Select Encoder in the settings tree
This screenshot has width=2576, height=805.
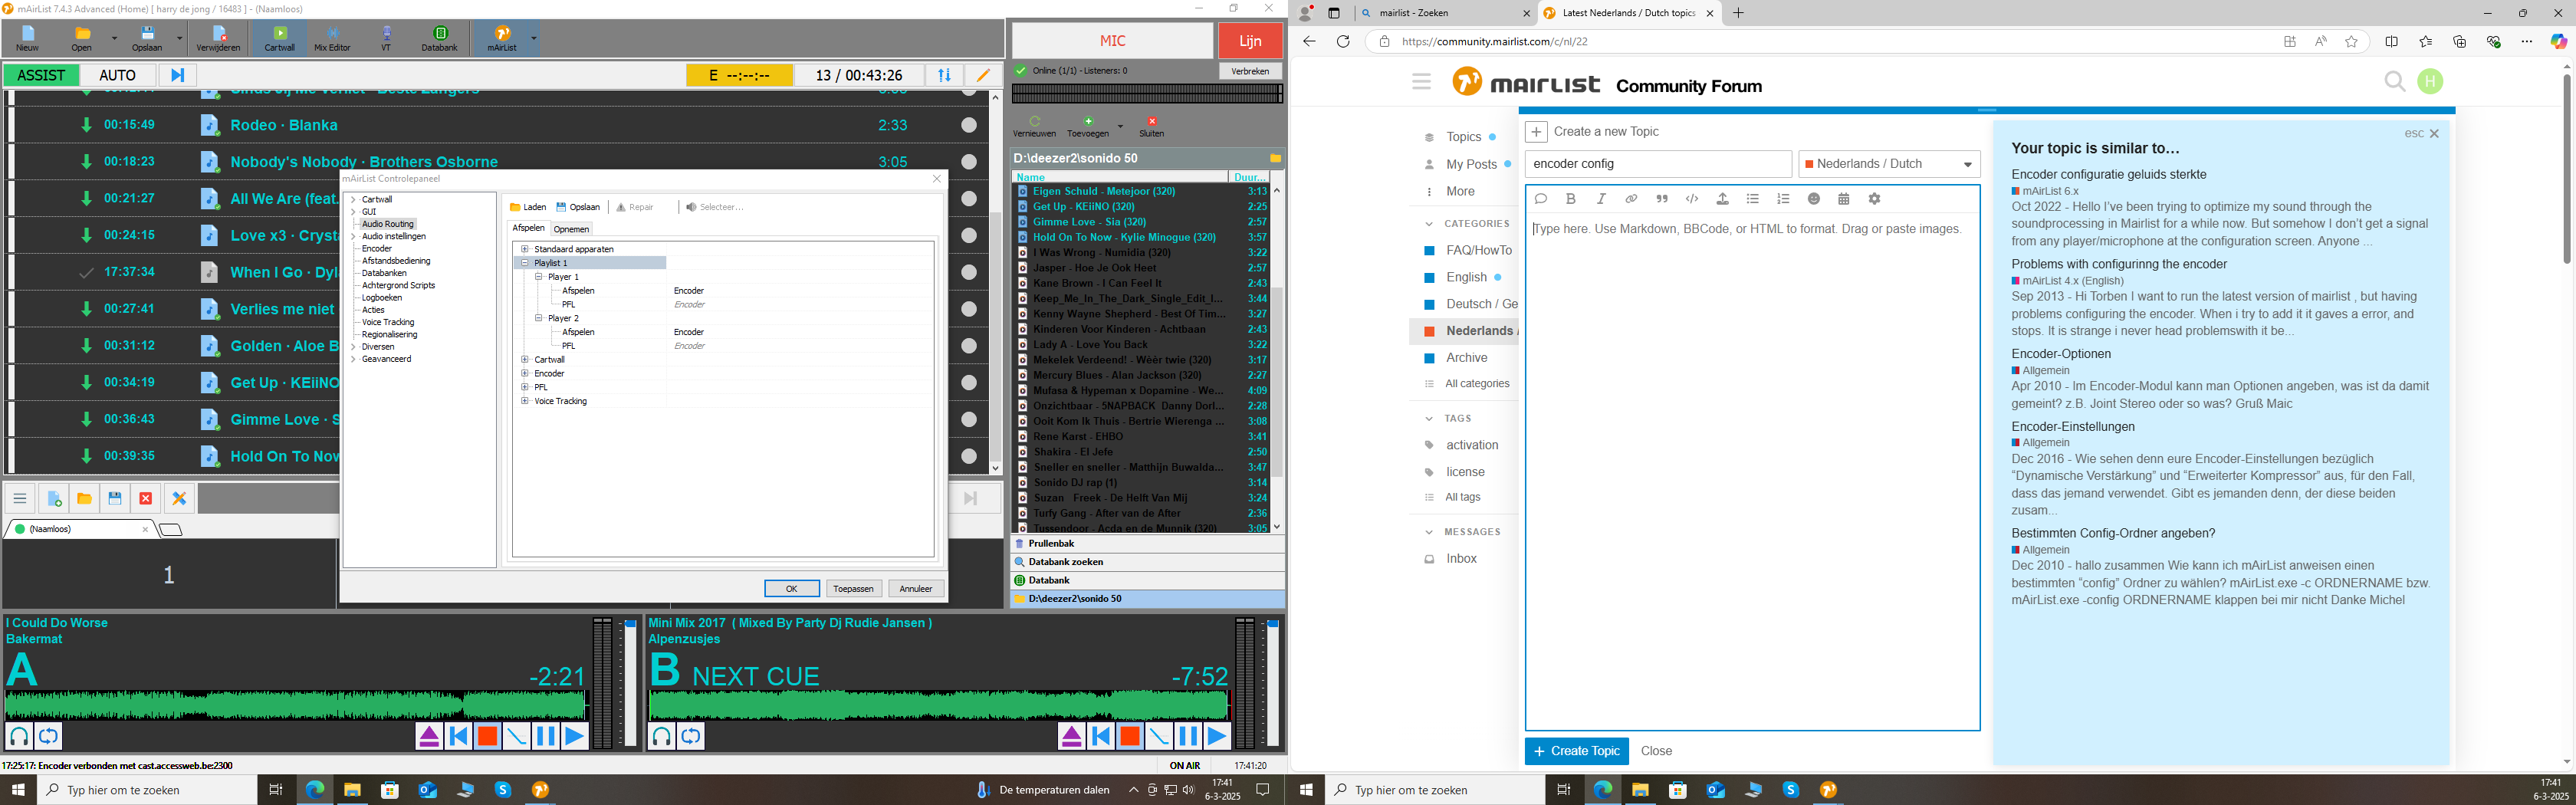(377, 249)
